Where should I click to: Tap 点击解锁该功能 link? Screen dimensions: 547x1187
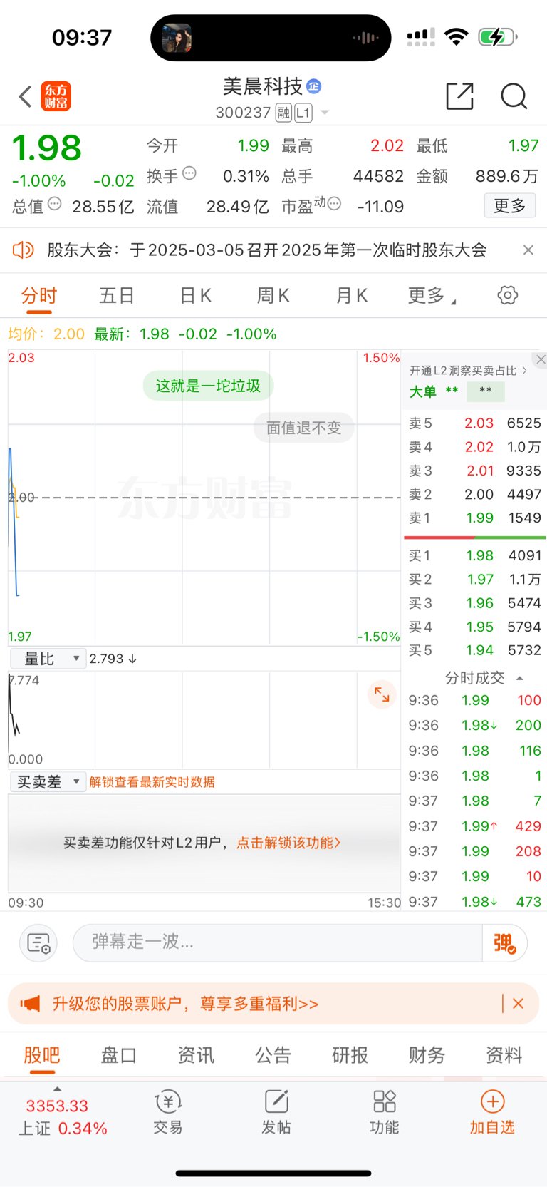coord(288,843)
